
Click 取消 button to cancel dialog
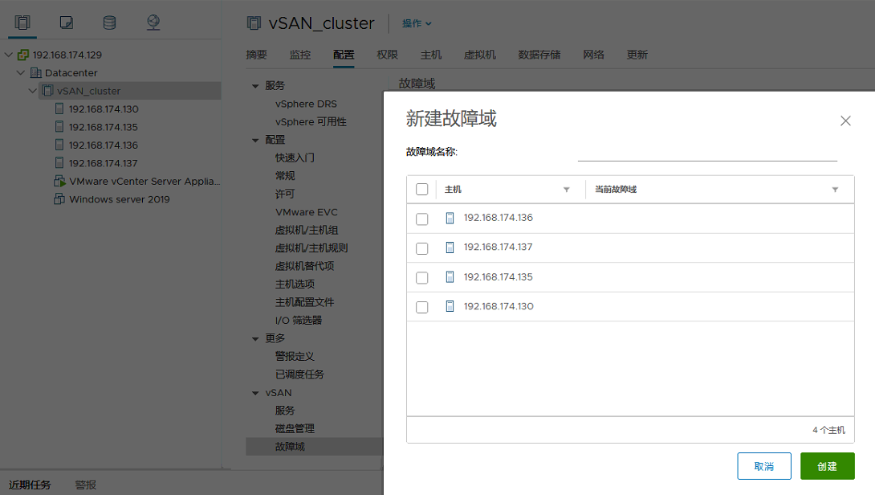[764, 466]
